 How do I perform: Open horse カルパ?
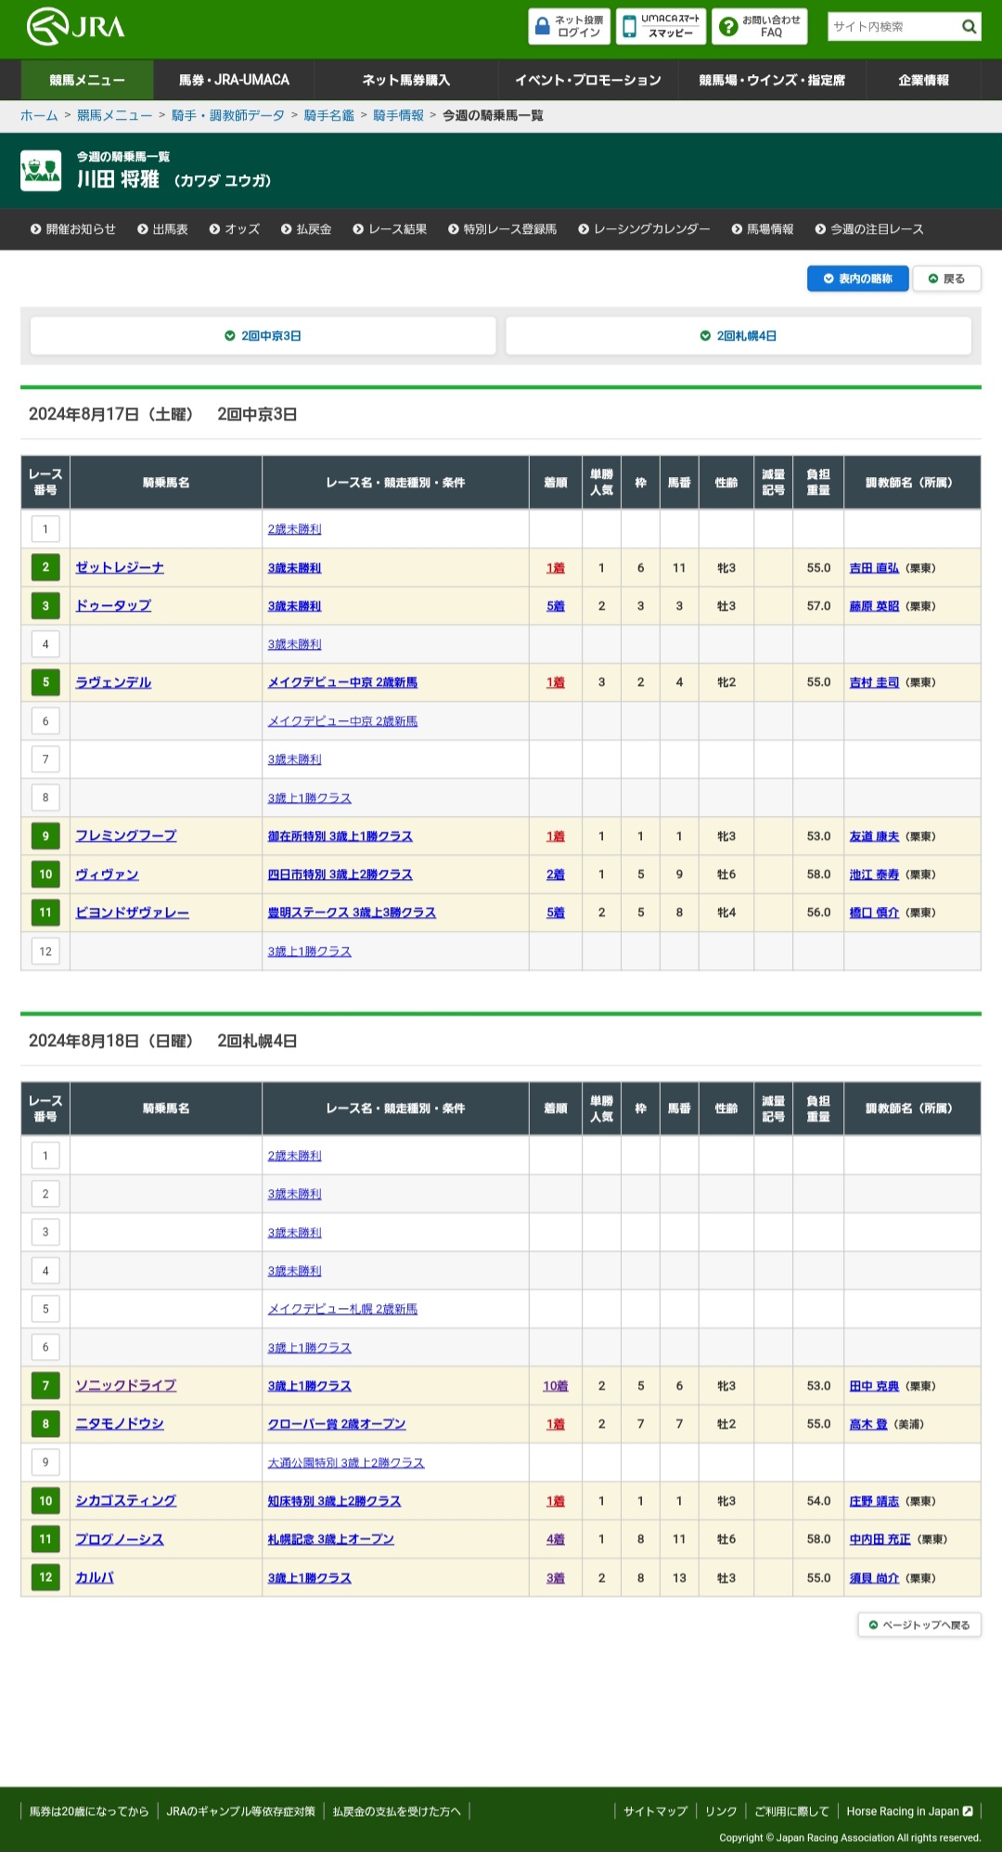click(x=95, y=1577)
